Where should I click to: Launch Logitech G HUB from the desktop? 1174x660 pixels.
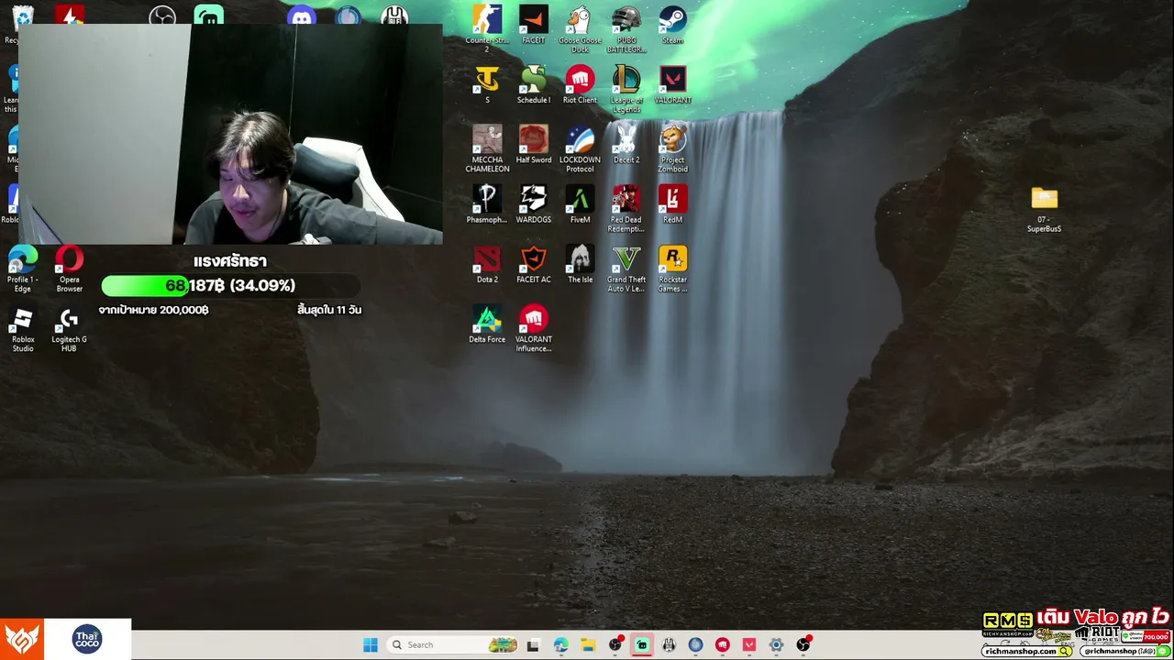tap(69, 330)
